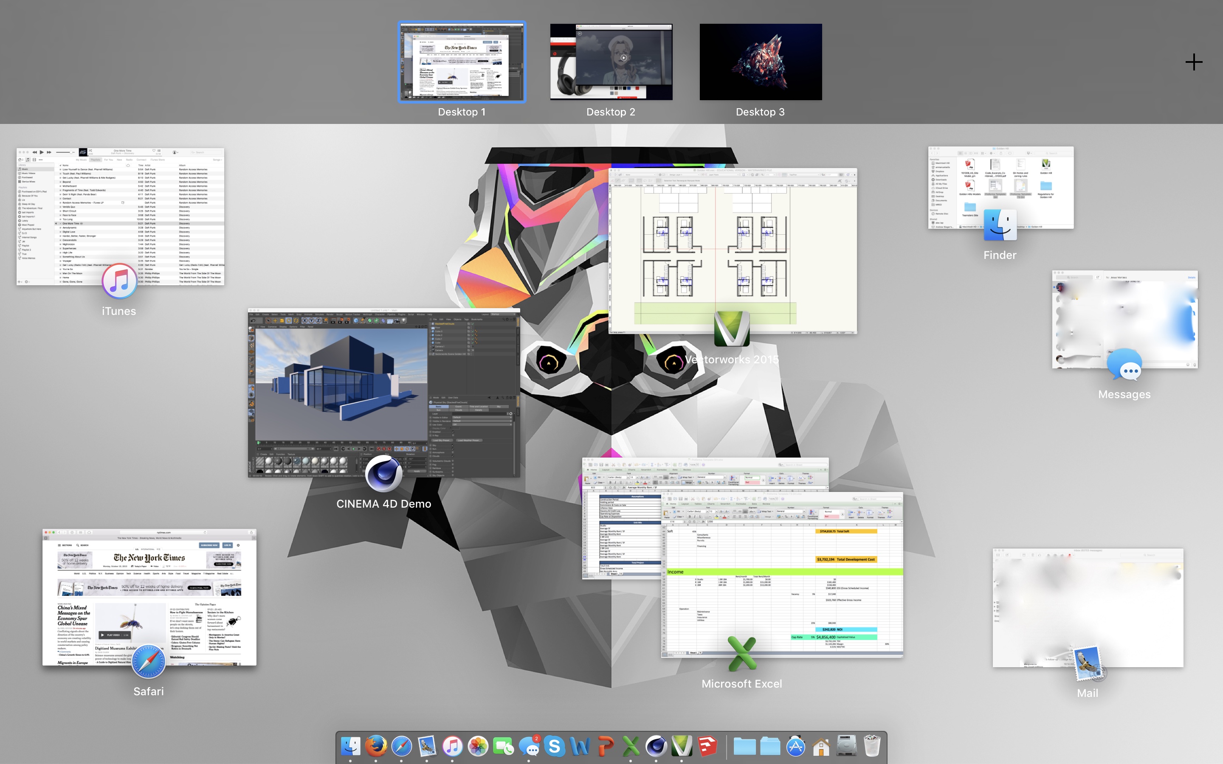Viewport: 1223px width, 764px height.
Task: Click the Messages bubble badge on its window
Action: 1124,364
